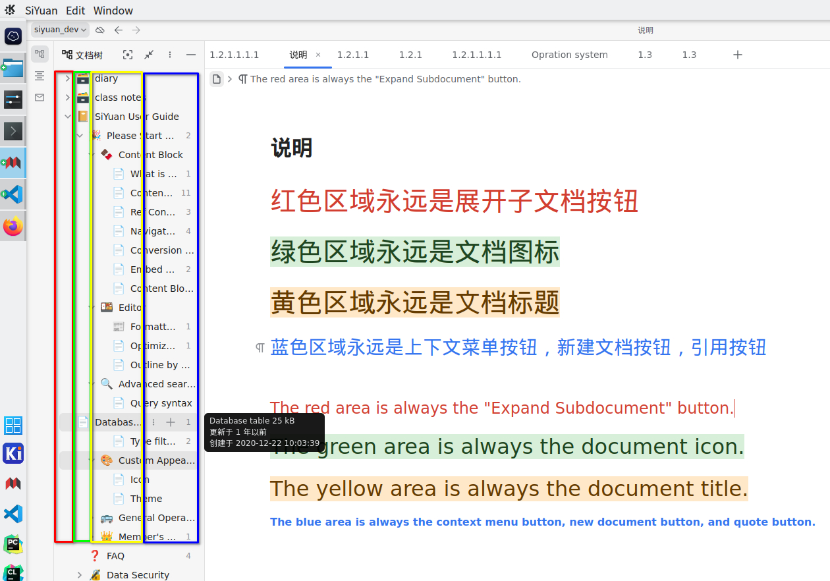Image resolution: width=830 pixels, height=581 pixels.
Task: Close the 说明 tab
Action: (x=318, y=55)
